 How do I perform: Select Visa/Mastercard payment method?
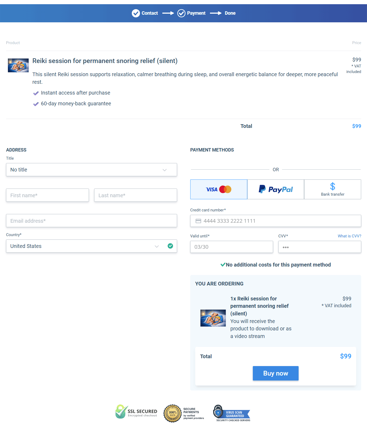(x=219, y=189)
